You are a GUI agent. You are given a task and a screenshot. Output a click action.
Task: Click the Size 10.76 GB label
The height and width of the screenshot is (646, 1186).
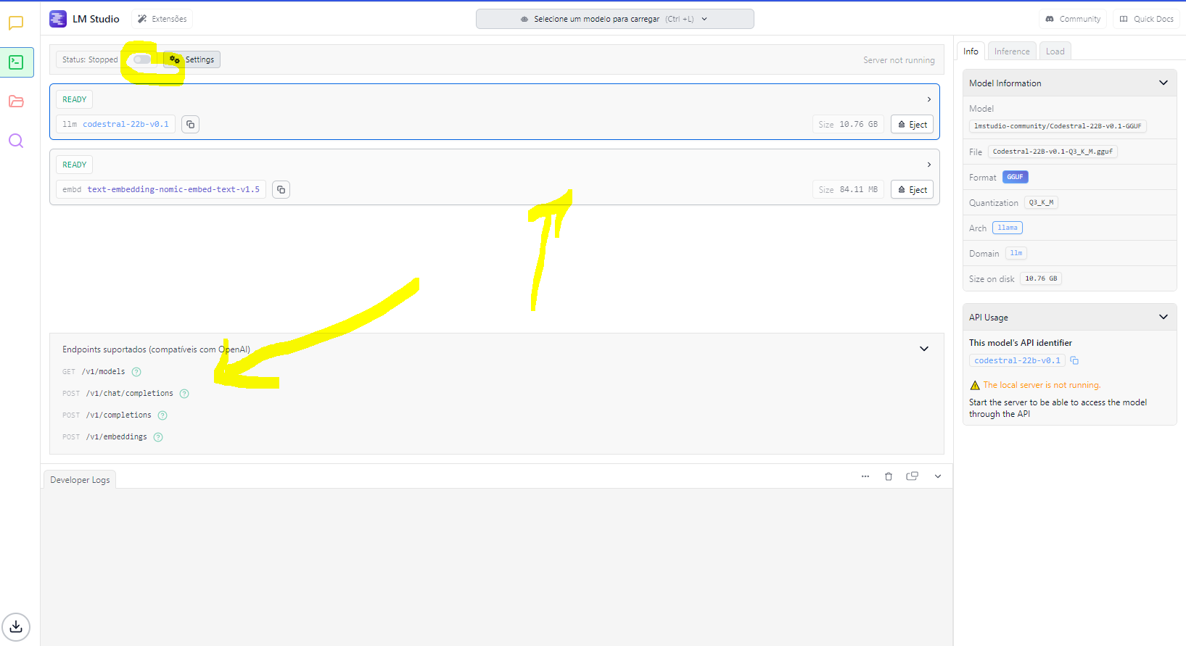(848, 125)
